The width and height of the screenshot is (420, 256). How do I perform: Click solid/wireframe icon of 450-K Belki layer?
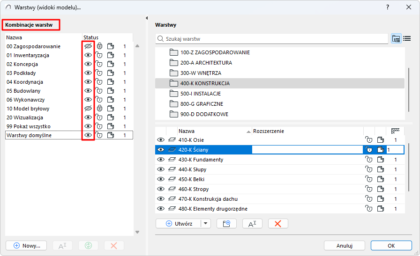[x=380, y=179]
